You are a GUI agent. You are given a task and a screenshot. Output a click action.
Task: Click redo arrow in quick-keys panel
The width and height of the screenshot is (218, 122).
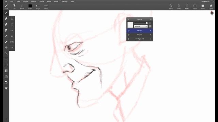coord(12,25)
